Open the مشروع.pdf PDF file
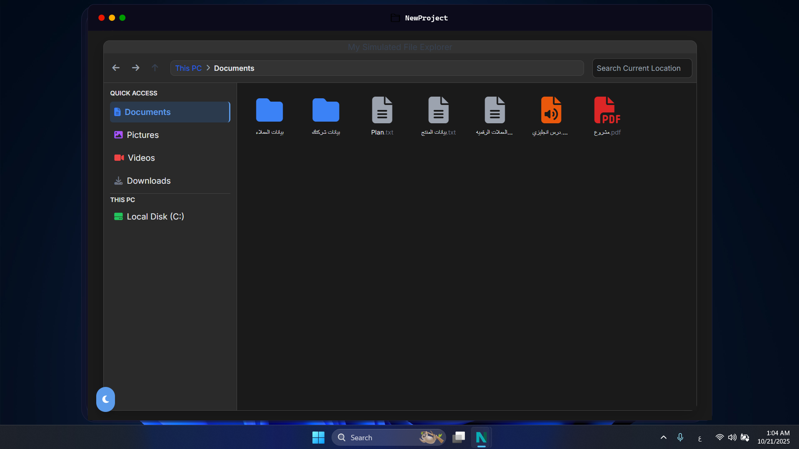 607,112
